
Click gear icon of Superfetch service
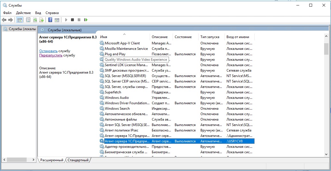point(102,92)
